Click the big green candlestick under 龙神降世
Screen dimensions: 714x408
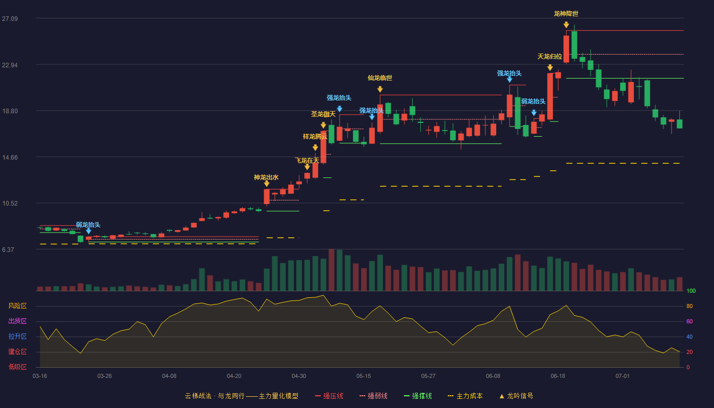(574, 45)
